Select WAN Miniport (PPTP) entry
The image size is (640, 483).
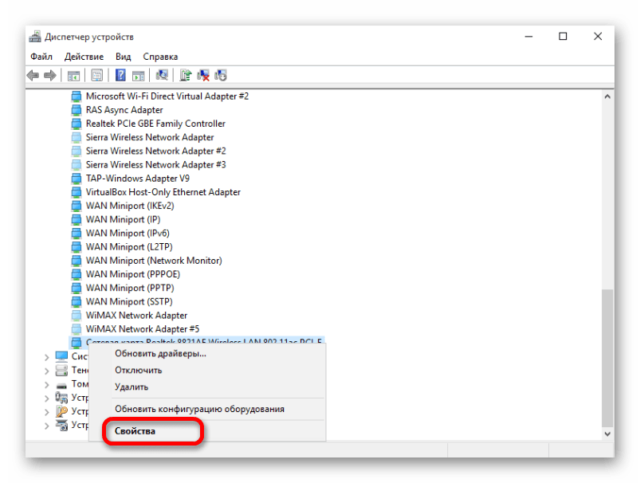pos(130,288)
